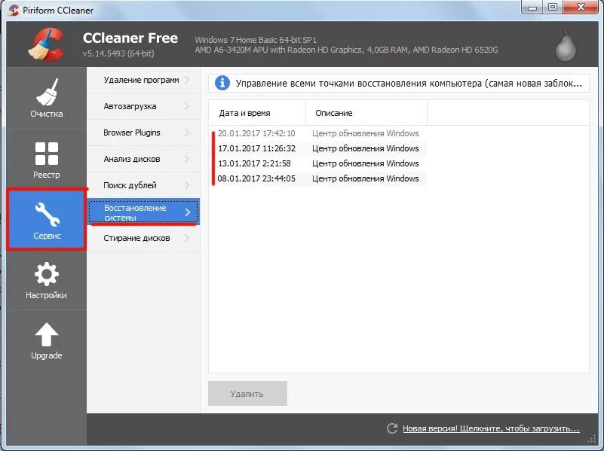
Task: Select Восстановление системы item
Action: [143, 212]
